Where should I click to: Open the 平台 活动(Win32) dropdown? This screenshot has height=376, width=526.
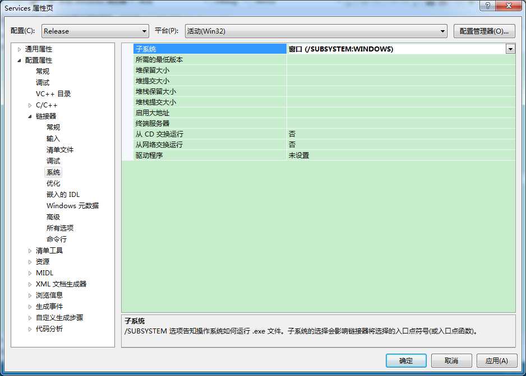coord(316,31)
